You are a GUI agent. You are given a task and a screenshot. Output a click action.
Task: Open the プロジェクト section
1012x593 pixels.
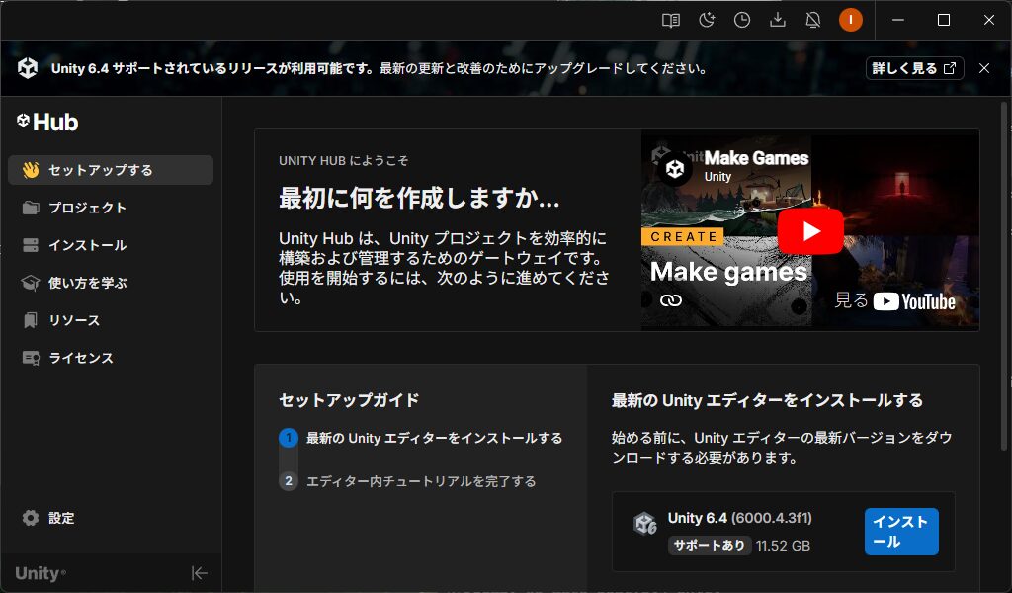pyautogui.click(x=87, y=208)
